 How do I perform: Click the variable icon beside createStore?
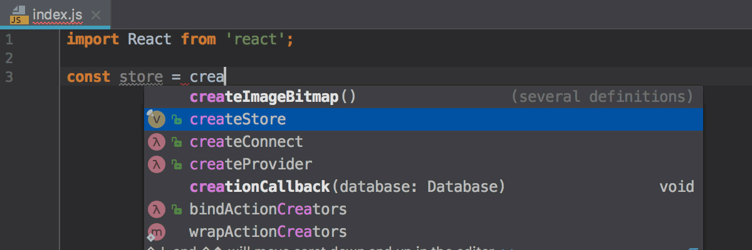(156, 119)
